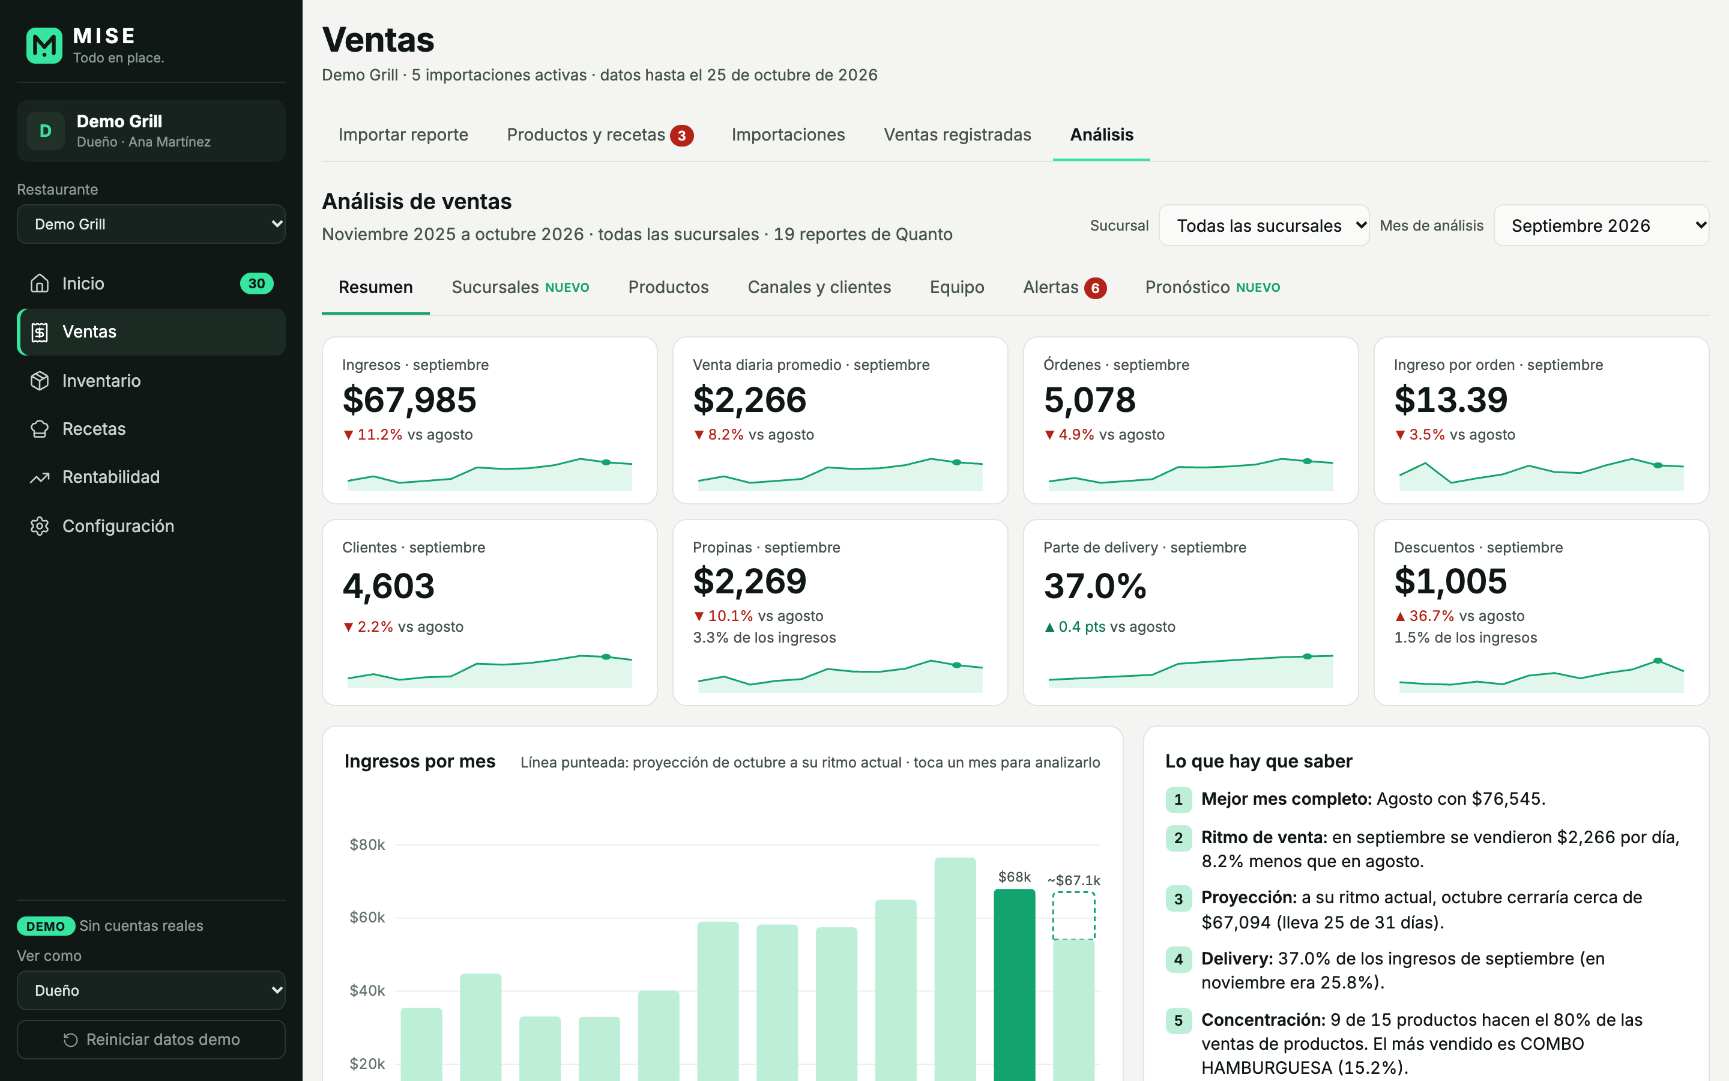Click the dashed ~$67.1k projection bar
1729x1081 pixels.
click(x=1074, y=915)
